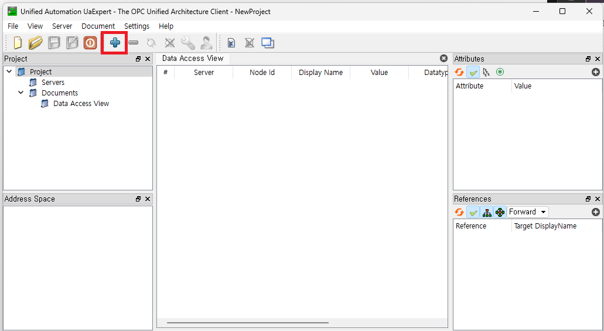Click the Server column header

(204, 73)
